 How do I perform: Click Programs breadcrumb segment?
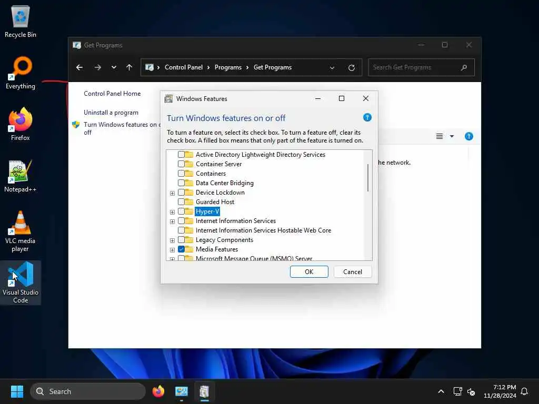click(228, 67)
